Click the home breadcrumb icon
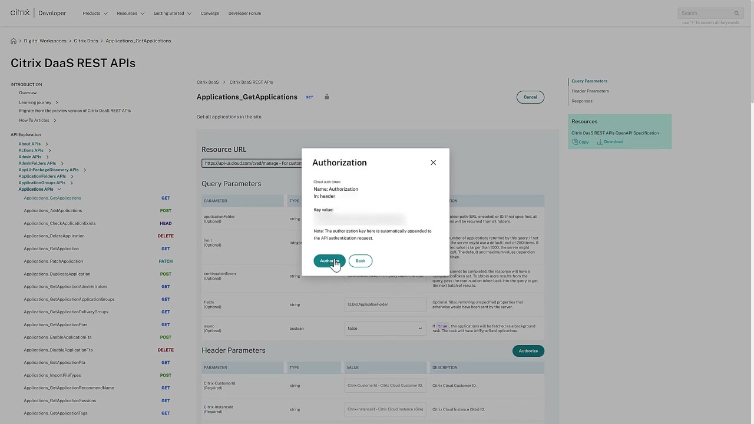 (14, 41)
